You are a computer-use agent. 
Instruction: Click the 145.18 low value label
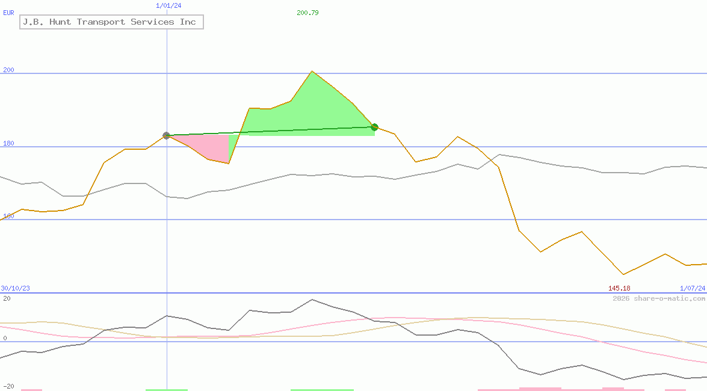click(x=619, y=288)
